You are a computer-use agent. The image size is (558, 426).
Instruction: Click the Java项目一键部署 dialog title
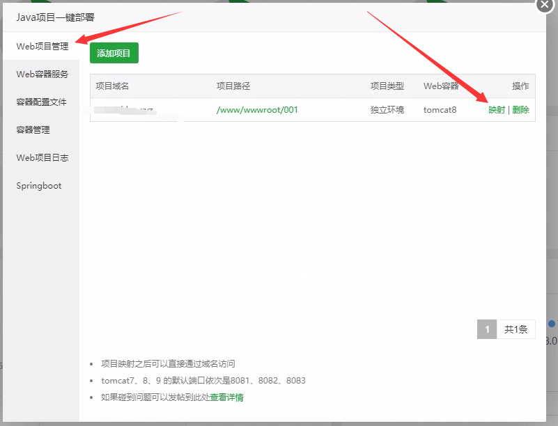tap(55, 17)
